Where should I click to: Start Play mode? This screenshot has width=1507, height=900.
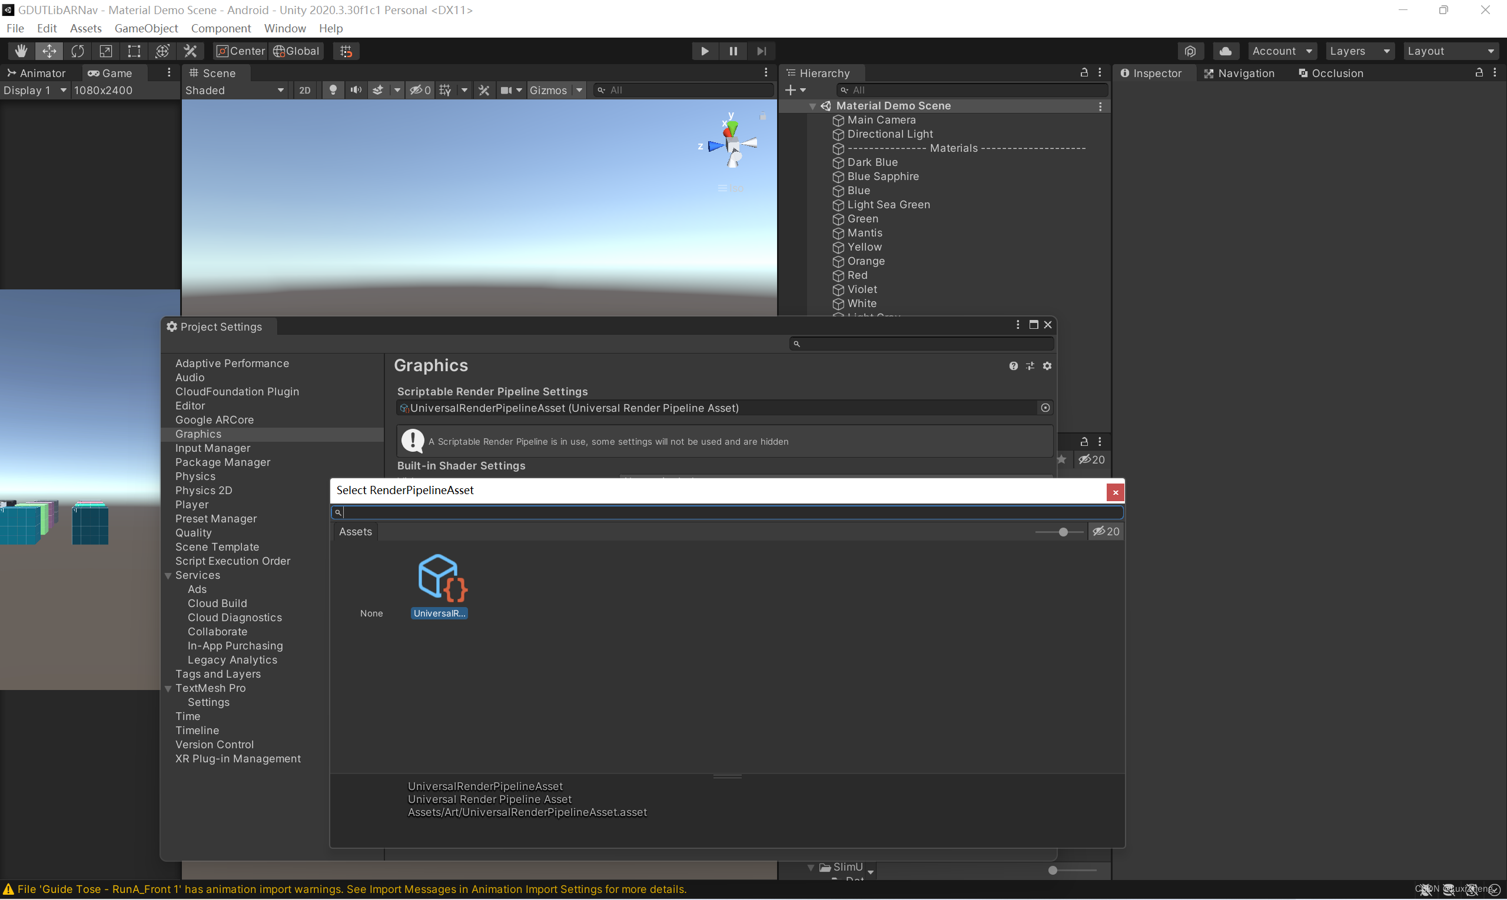point(705,51)
